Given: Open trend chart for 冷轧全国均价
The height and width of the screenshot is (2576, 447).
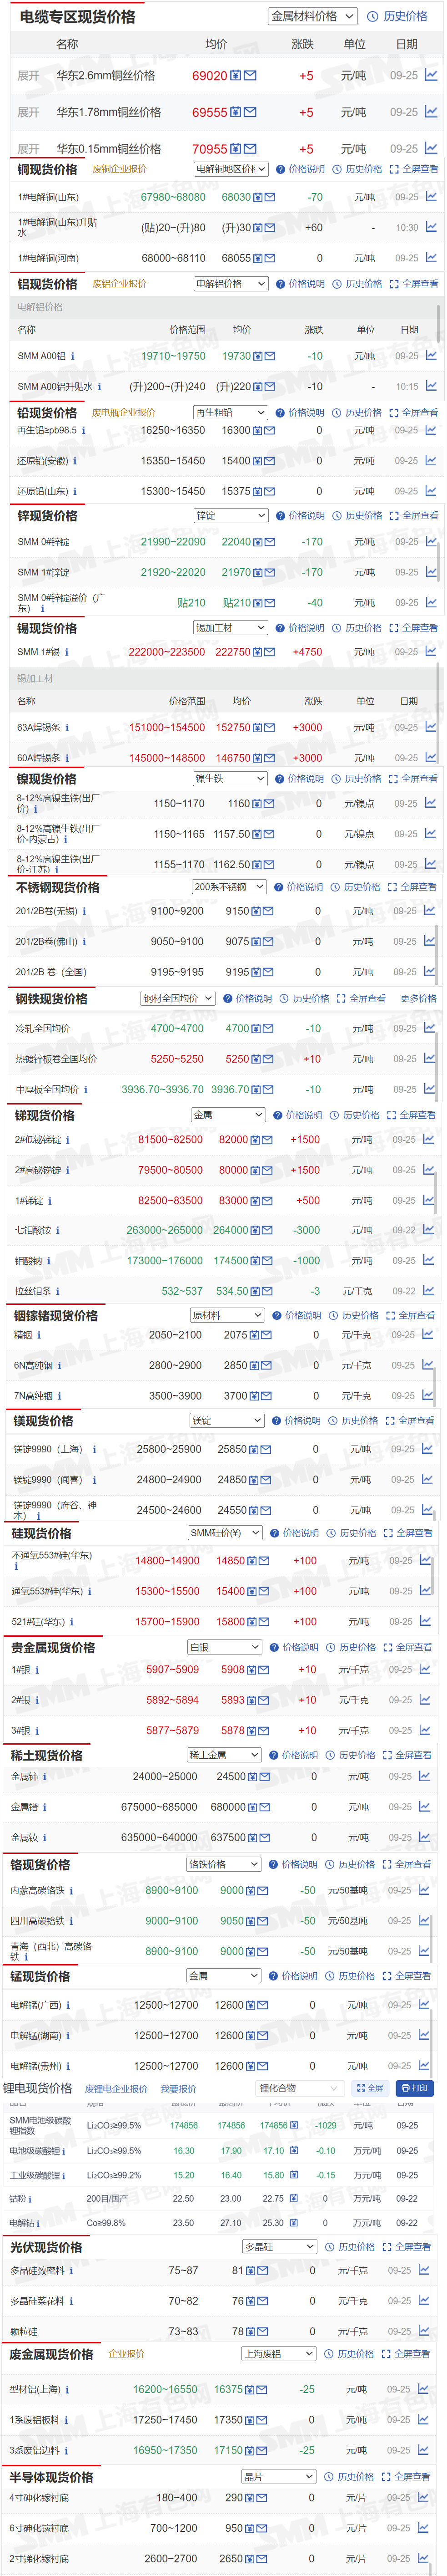Looking at the screenshot, I should coord(429,1028).
